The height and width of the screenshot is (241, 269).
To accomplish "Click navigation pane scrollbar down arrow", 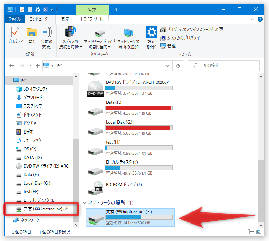I will click(x=76, y=225).
